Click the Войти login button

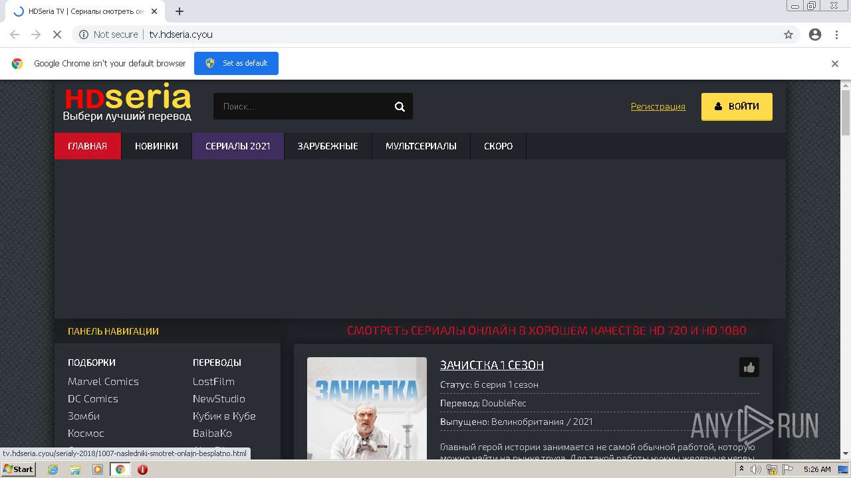[737, 106]
